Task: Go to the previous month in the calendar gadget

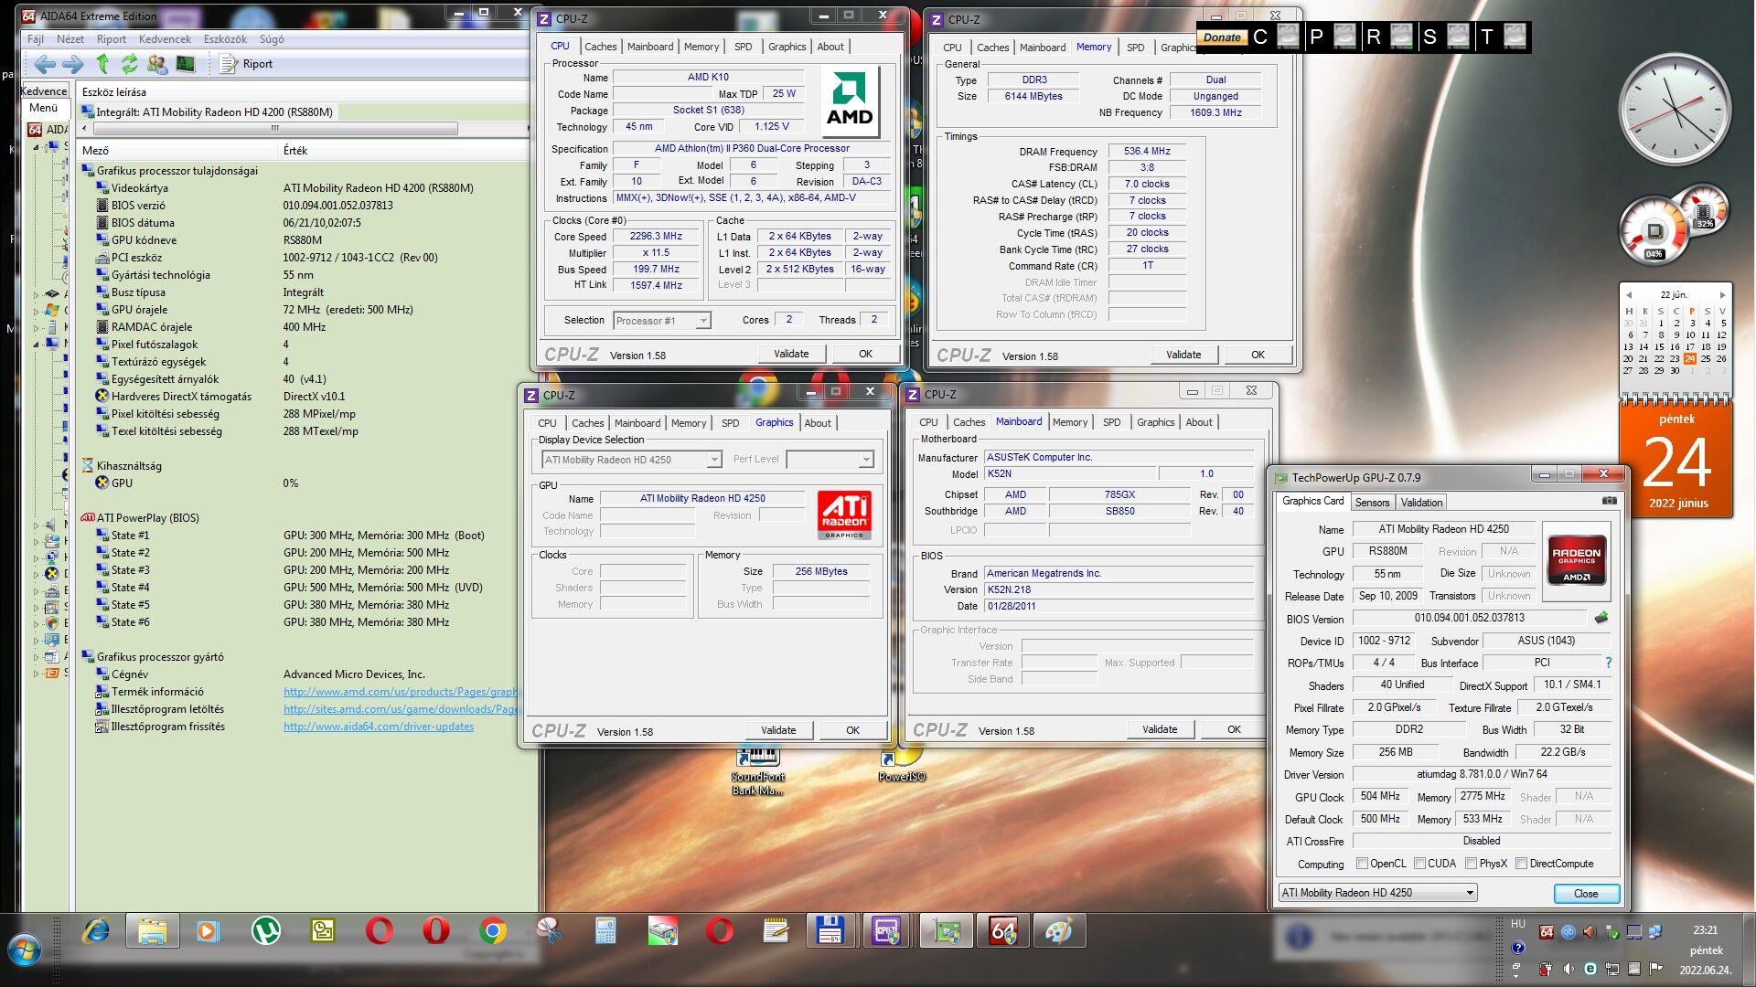Action: (x=1629, y=295)
